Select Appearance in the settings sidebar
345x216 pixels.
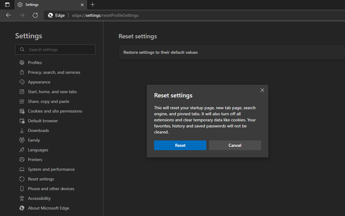coord(39,82)
